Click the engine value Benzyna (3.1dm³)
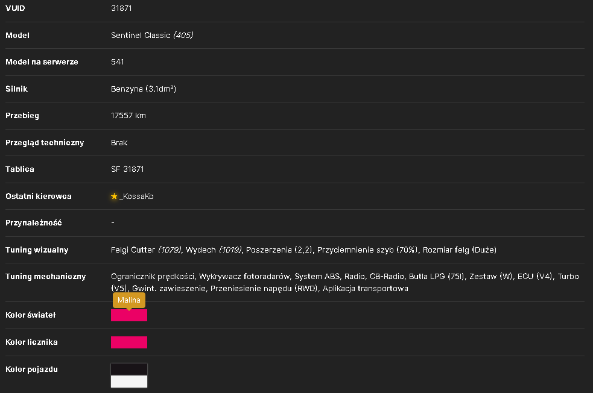This screenshot has height=393, width=593. point(144,89)
